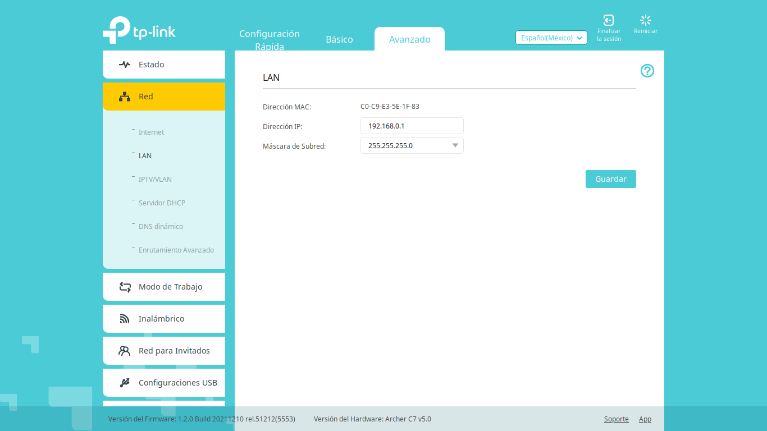Open Enrutamiento Avanzado submenu
The width and height of the screenshot is (767, 431).
176,250
